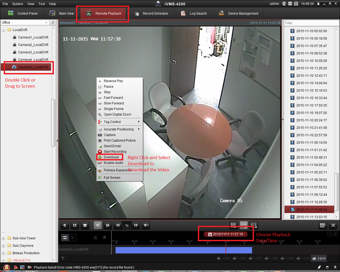Click the blue recording bar on timeline
This screenshot has width=340, height=272.
click(x=183, y=250)
